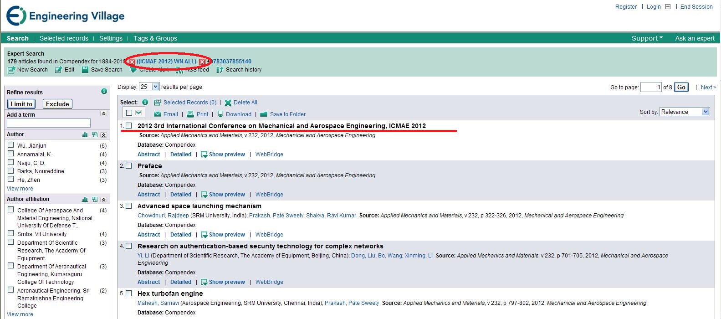The width and height of the screenshot is (721, 319).
Task: Click the Limit to button
Action: pyautogui.click(x=21, y=104)
